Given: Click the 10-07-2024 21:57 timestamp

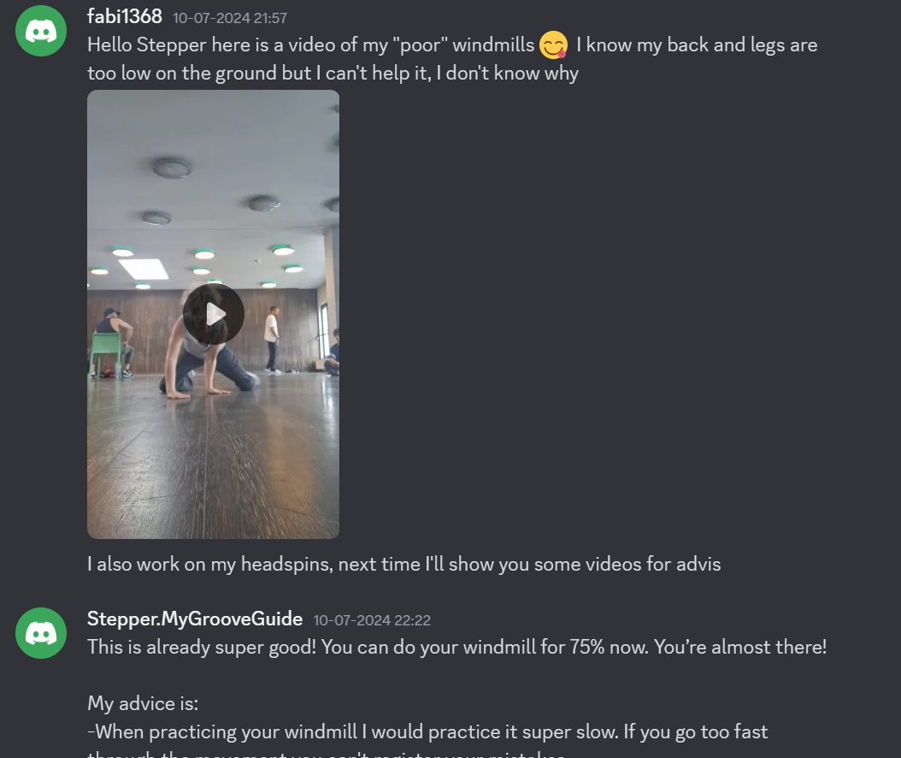Looking at the screenshot, I should click(x=230, y=18).
